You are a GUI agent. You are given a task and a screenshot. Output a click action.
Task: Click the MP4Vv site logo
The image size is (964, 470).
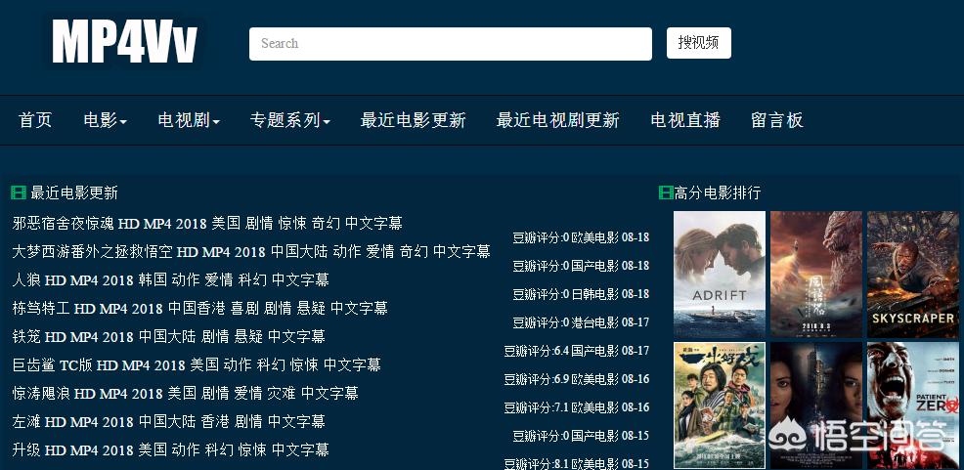tap(124, 42)
